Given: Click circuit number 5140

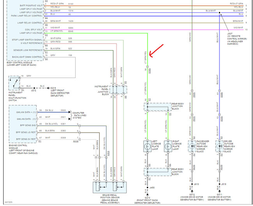Looking at the screenshot, I should point(71,4).
